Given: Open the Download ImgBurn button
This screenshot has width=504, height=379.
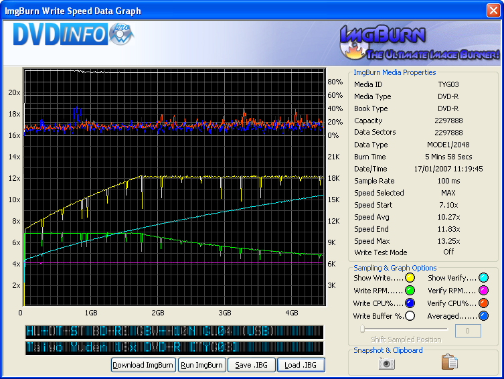Looking at the screenshot, I should point(143,365).
